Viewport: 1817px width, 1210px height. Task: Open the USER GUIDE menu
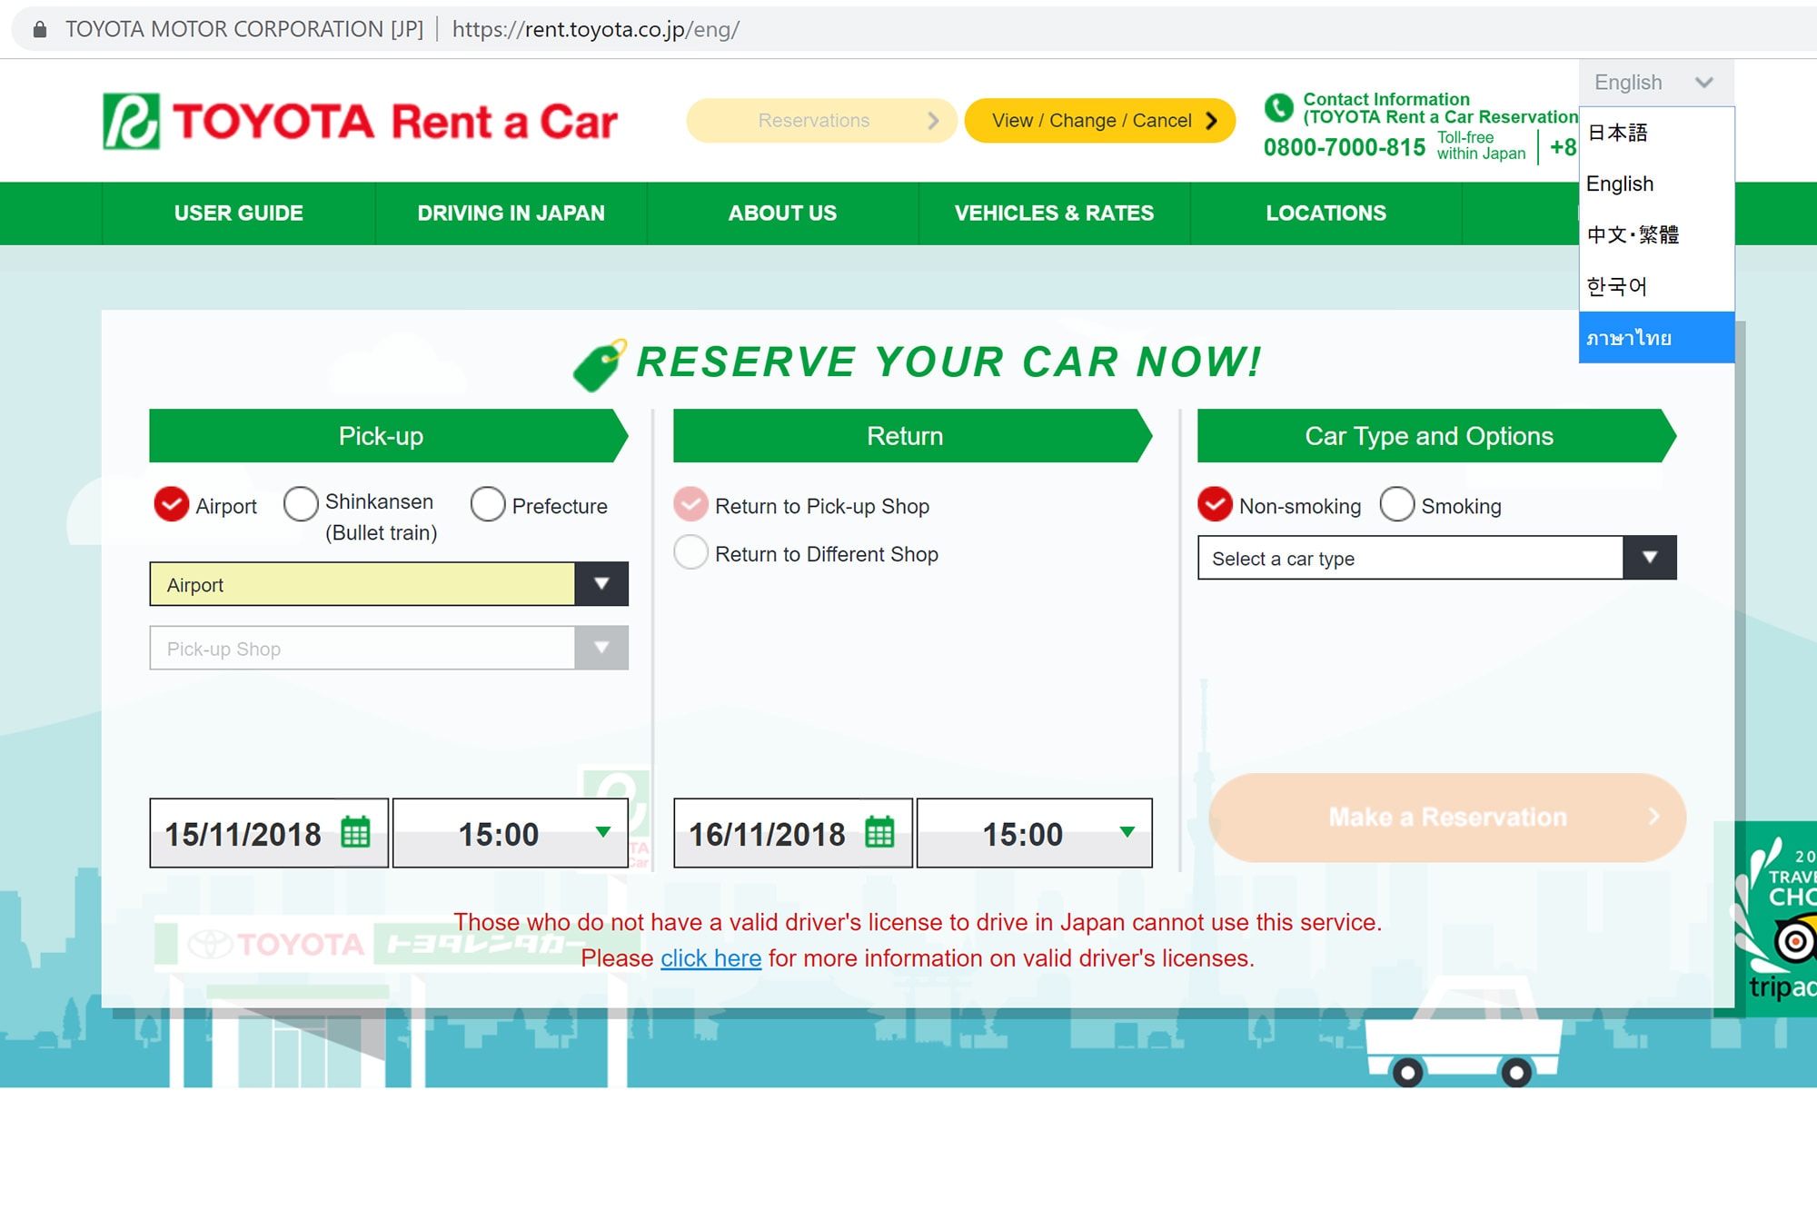[x=239, y=213]
